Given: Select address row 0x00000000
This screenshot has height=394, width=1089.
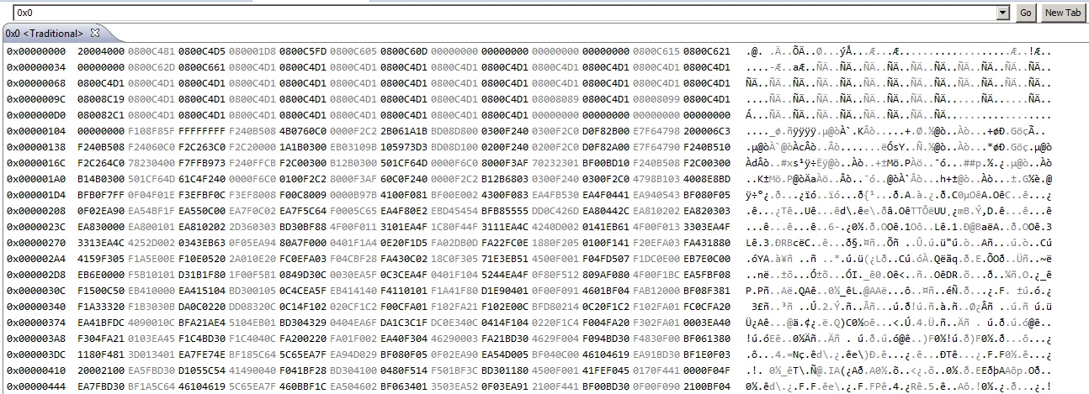Looking at the screenshot, I should [37, 51].
